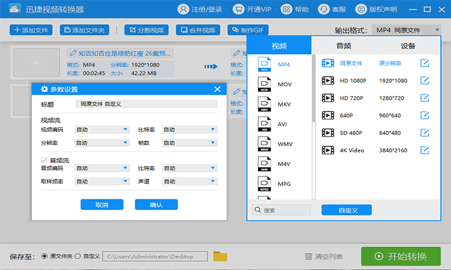Click the 搜索 format search field
Screen dimensions: 451x270
[281, 210]
